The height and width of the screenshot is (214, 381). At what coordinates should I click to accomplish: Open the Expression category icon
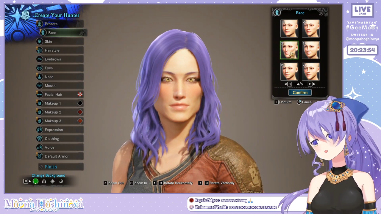coord(40,130)
